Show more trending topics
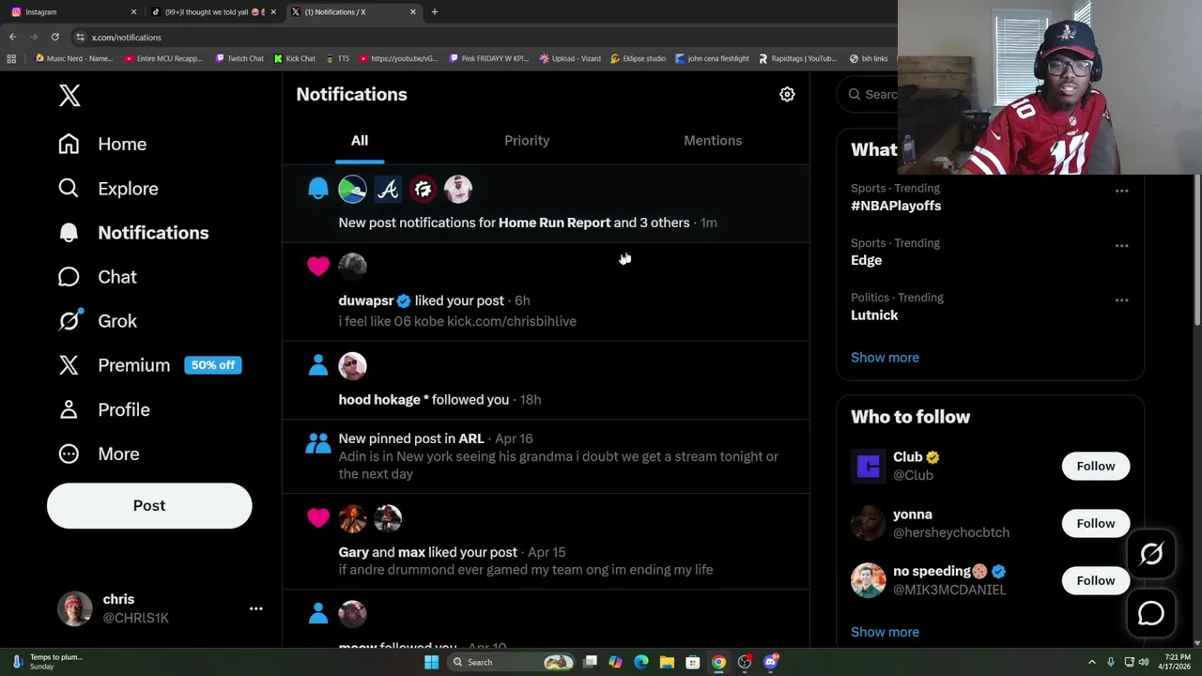Image resolution: width=1202 pixels, height=676 pixels. [885, 357]
